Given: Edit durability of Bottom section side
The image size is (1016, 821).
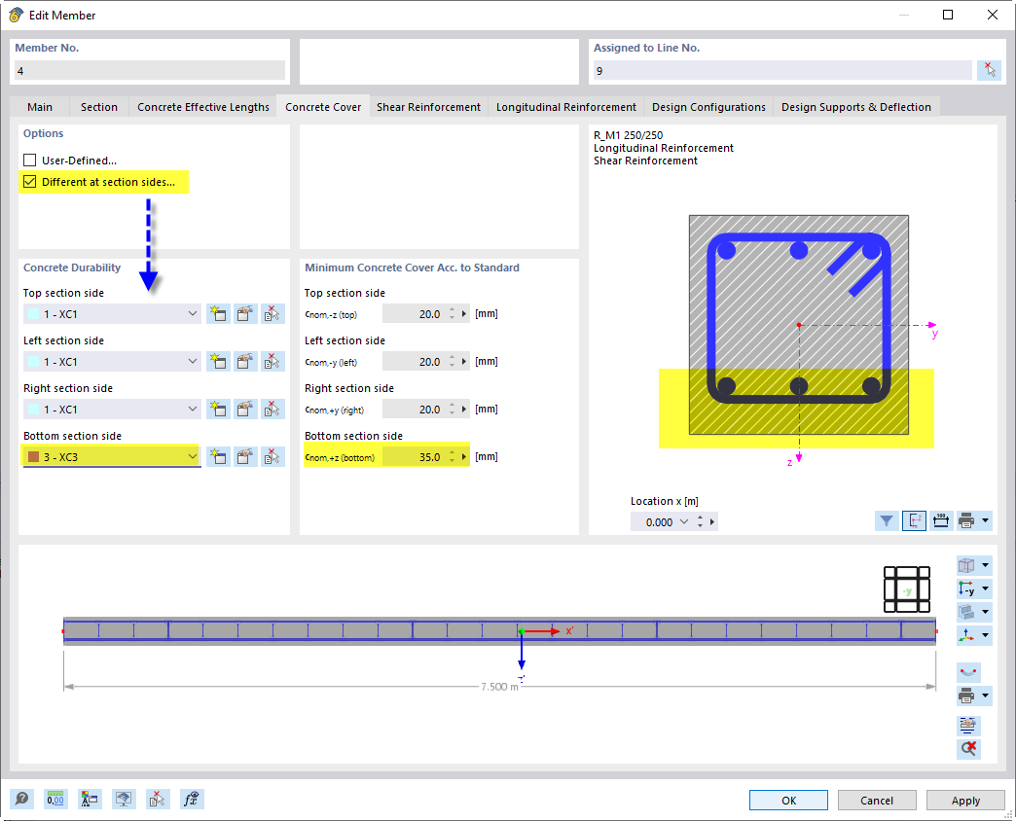Looking at the screenshot, I should pyautogui.click(x=245, y=456).
